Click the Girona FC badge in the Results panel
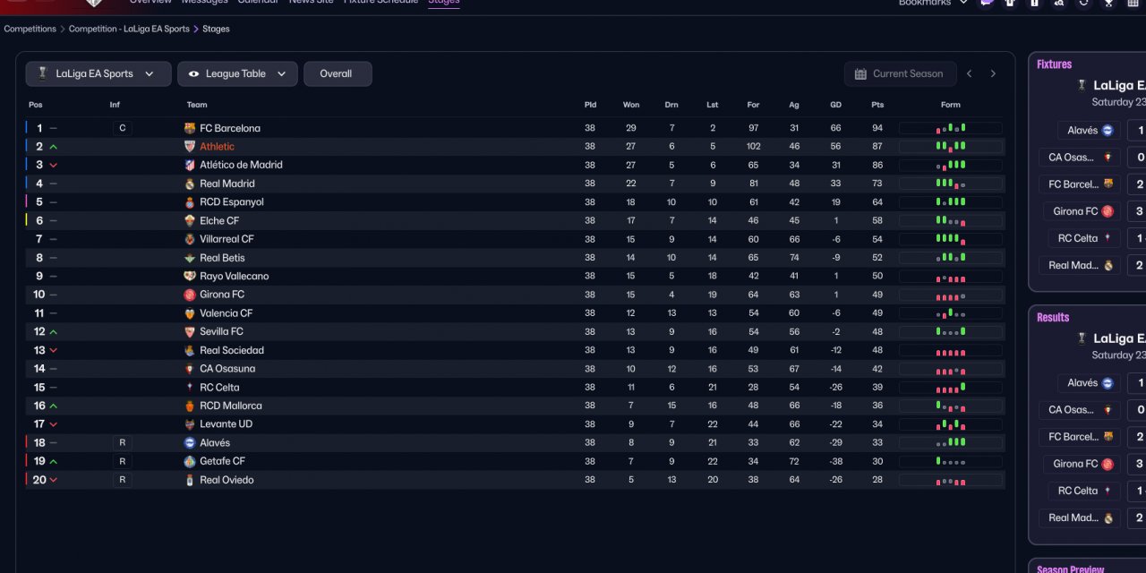Screen dimensions: 1146x573 click(1108, 464)
